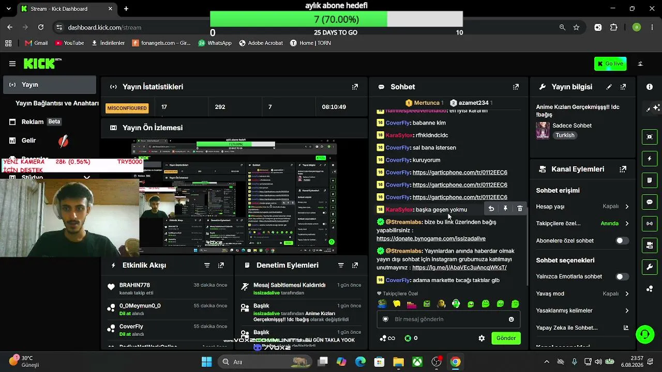Image resolution: width=662 pixels, height=372 pixels.
Task: Open the green headset support button
Action: click(x=645, y=334)
